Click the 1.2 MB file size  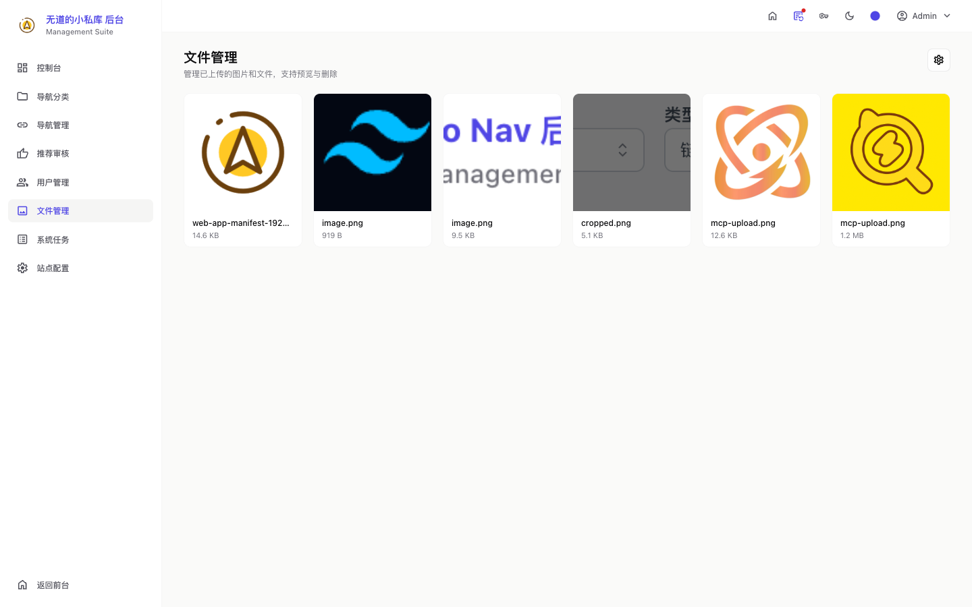pos(852,235)
